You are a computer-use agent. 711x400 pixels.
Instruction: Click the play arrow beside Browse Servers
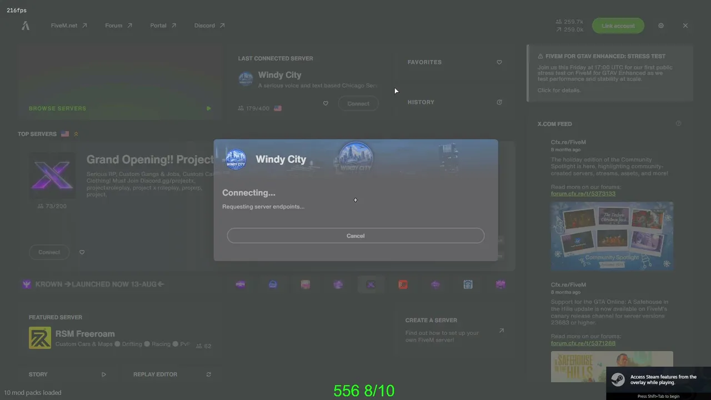pos(209,108)
